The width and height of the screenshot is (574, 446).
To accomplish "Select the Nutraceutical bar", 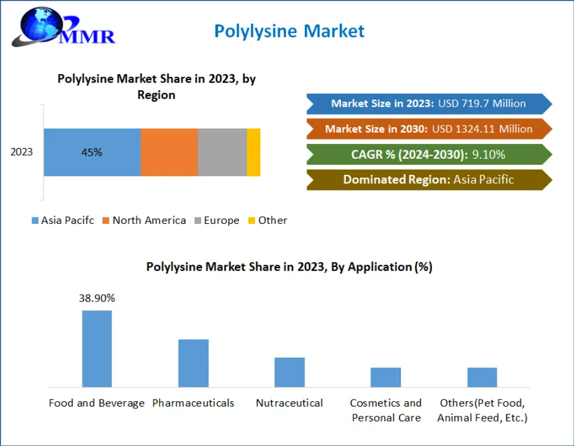I will tap(290, 372).
